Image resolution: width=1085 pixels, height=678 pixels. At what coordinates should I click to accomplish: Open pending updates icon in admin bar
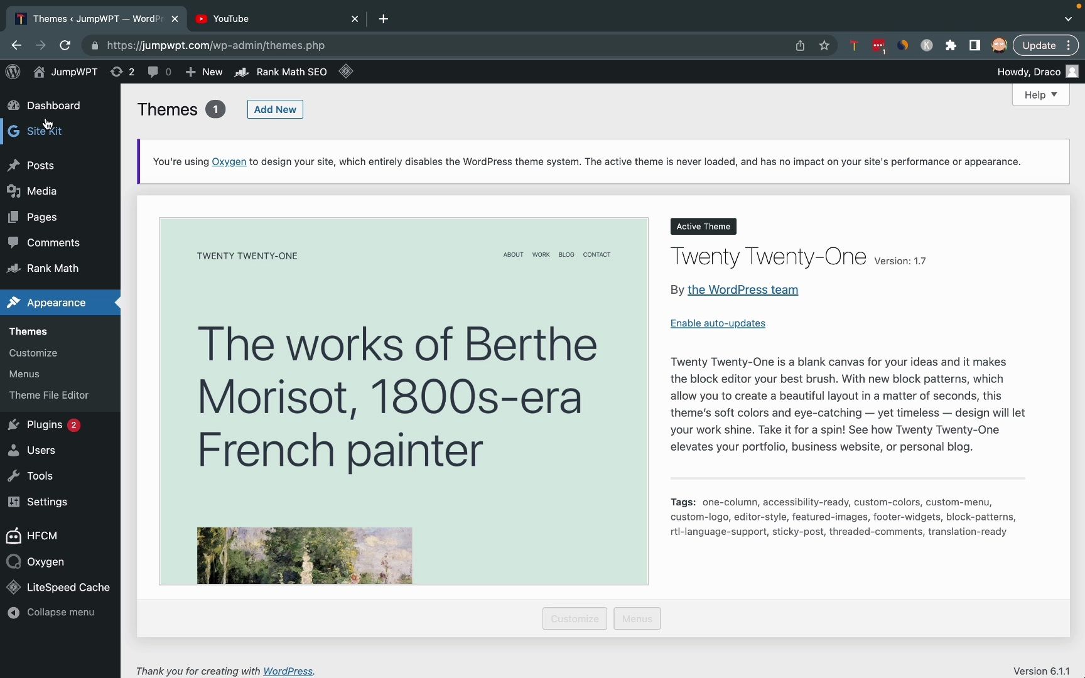(x=116, y=72)
